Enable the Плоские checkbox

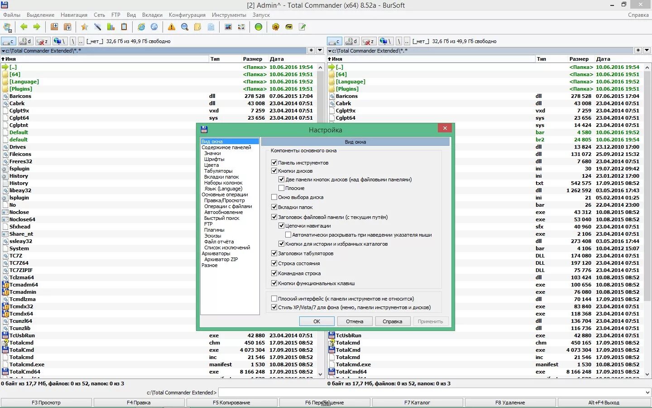281,188
